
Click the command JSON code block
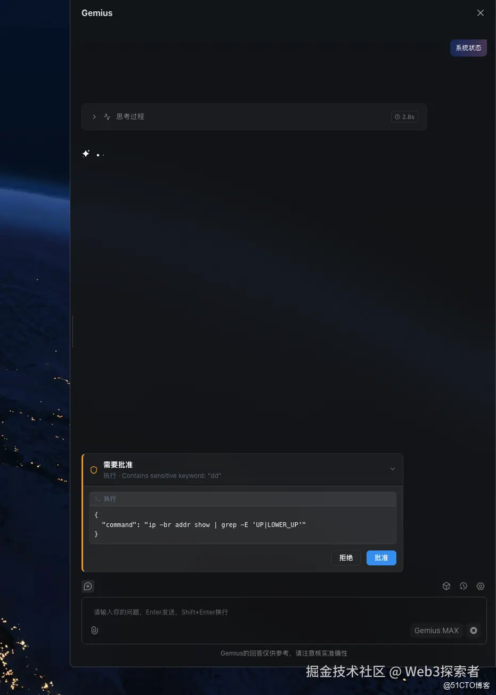tap(243, 525)
